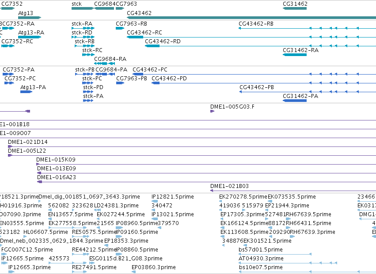Click the CG43462-PB protein label
The width and height of the screenshot is (376, 274).
(x=257, y=87)
